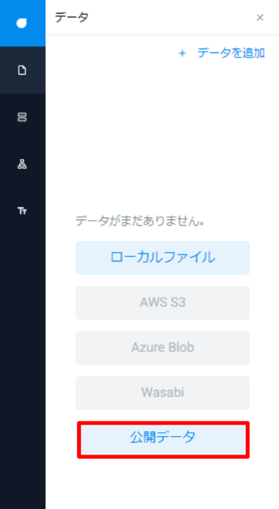Open the hierarchy network icon in sidebar
Screen dimensions: 279x509
(22, 164)
